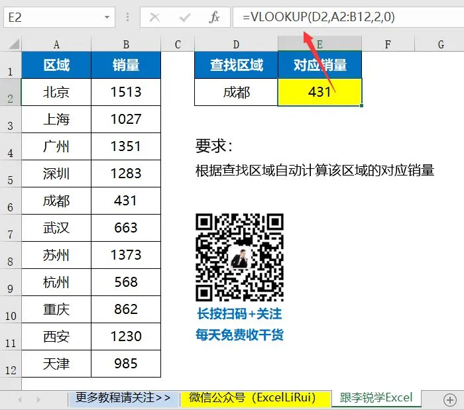Screen dimensions: 464x410
Task: Select row 1 header
Action: 11,66
